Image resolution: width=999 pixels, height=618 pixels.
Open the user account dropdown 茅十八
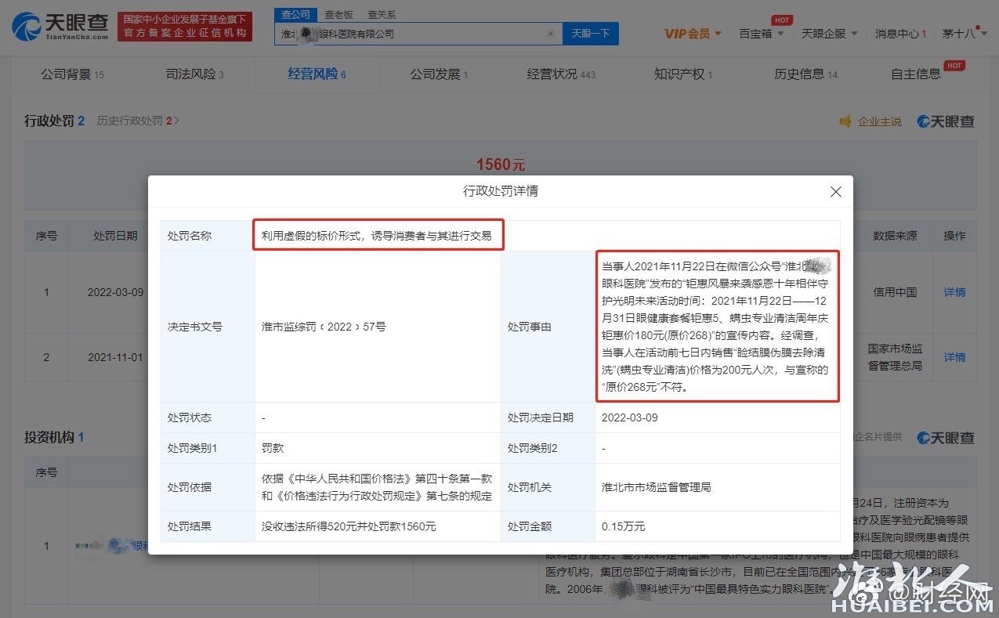tap(963, 34)
